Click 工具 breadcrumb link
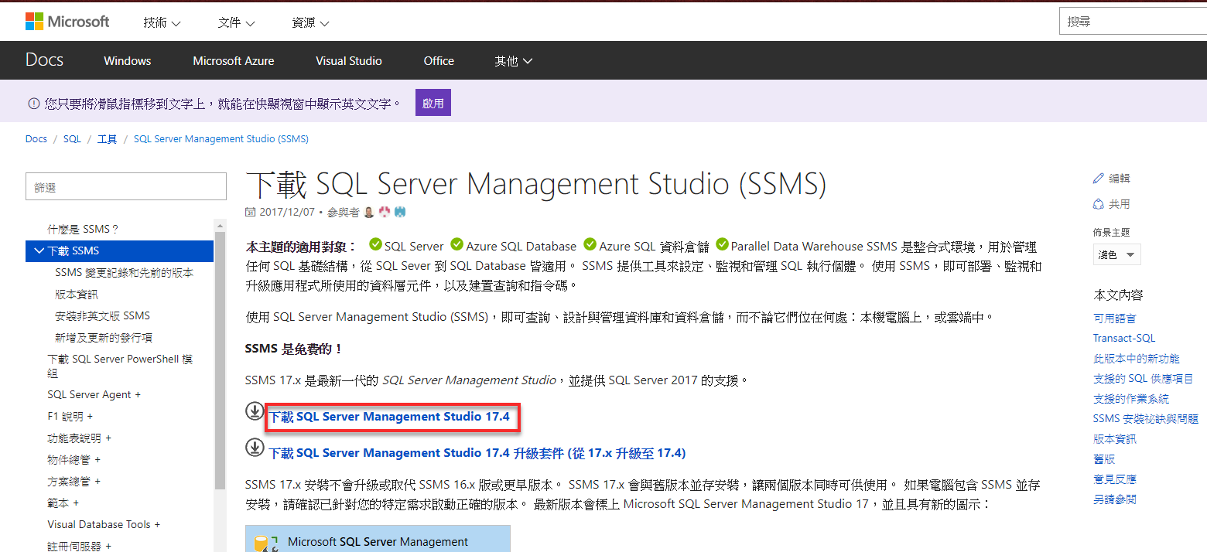The width and height of the screenshot is (1207, 552). coord(107,139)
